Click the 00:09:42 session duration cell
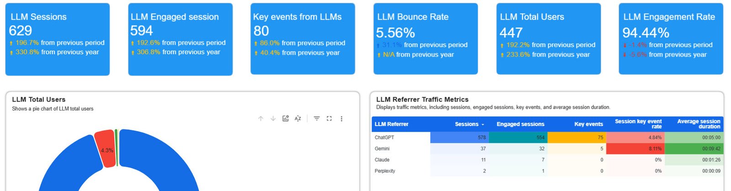731x191 pixels. point(694,149)
